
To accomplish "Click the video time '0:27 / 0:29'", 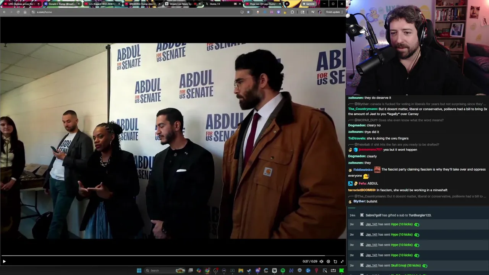I will (x=310, y=262).
